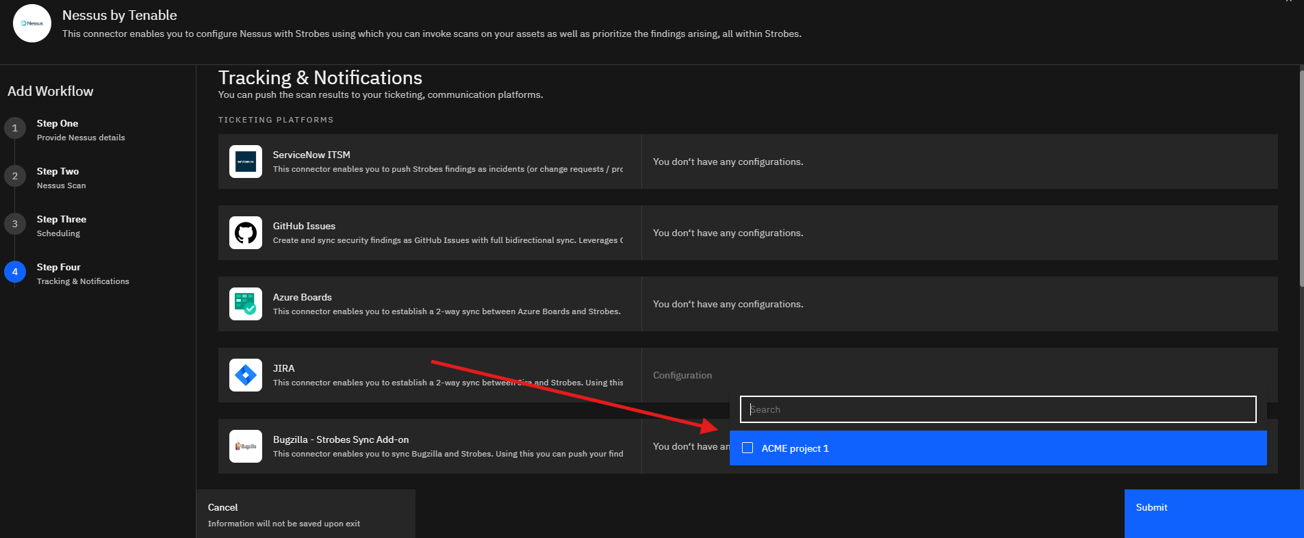Click the Nessus logo icon in header
This screenshot has height=538, width=1304.
tap(32, 23)
